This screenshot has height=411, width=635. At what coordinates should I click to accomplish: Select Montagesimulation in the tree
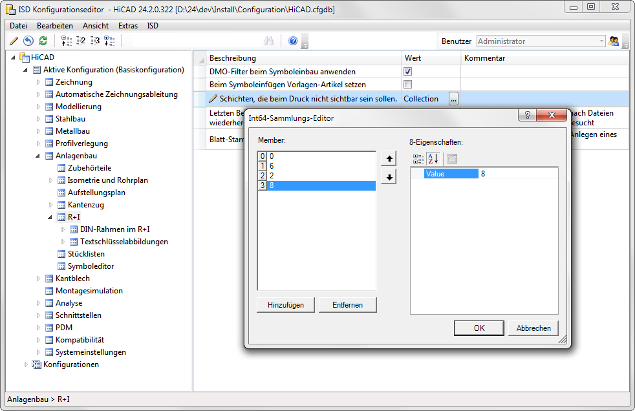click(x=89, y=291)
